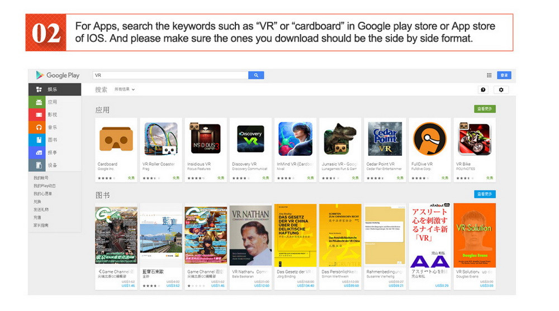Viewport: 559px width, 311px height.
Task: Open the Google apps grid icon
Action: pos(489,75)
